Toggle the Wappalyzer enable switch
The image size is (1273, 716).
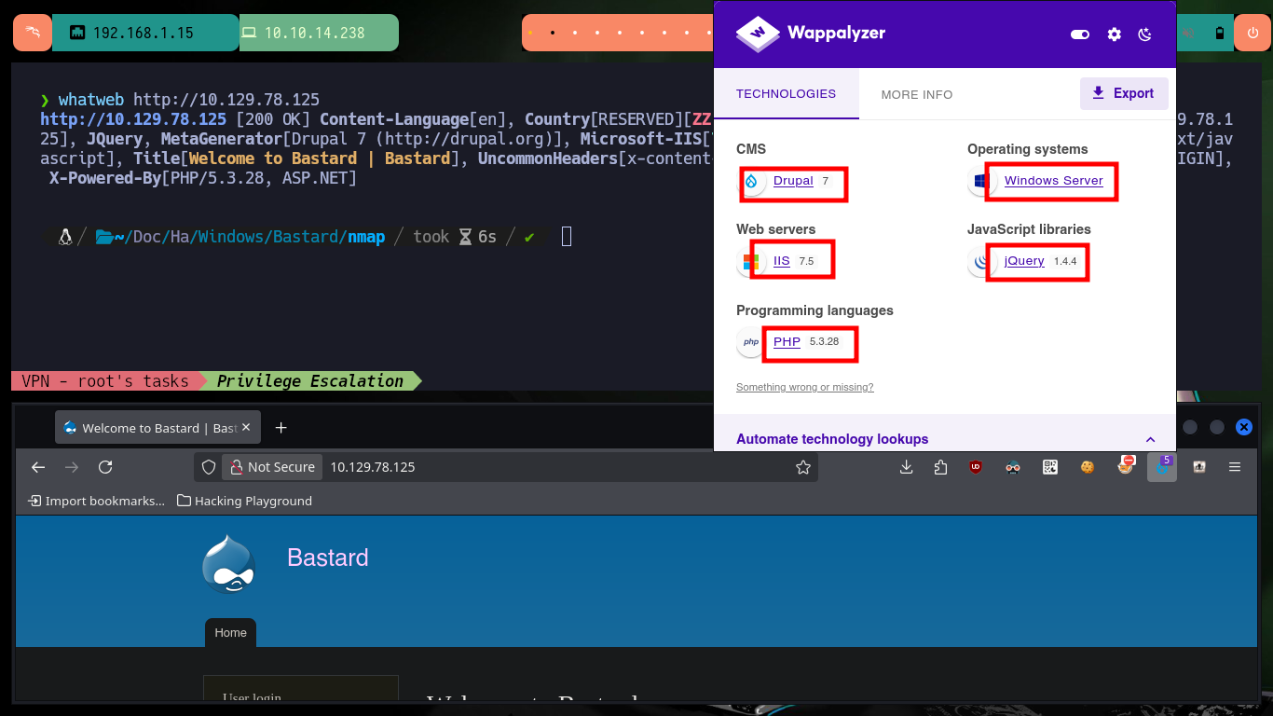[x=1080, y=34]
